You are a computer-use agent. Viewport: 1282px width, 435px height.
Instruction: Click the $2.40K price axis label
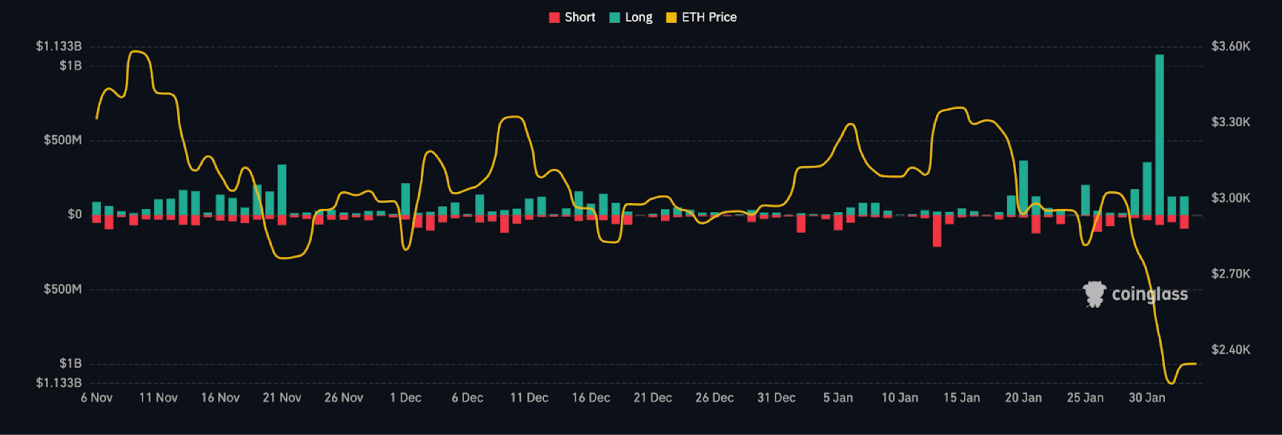click(x=1230, y=349)
